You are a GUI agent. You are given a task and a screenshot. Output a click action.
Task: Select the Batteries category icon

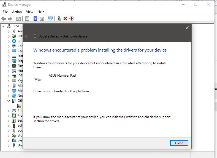(x=14, y=36)
